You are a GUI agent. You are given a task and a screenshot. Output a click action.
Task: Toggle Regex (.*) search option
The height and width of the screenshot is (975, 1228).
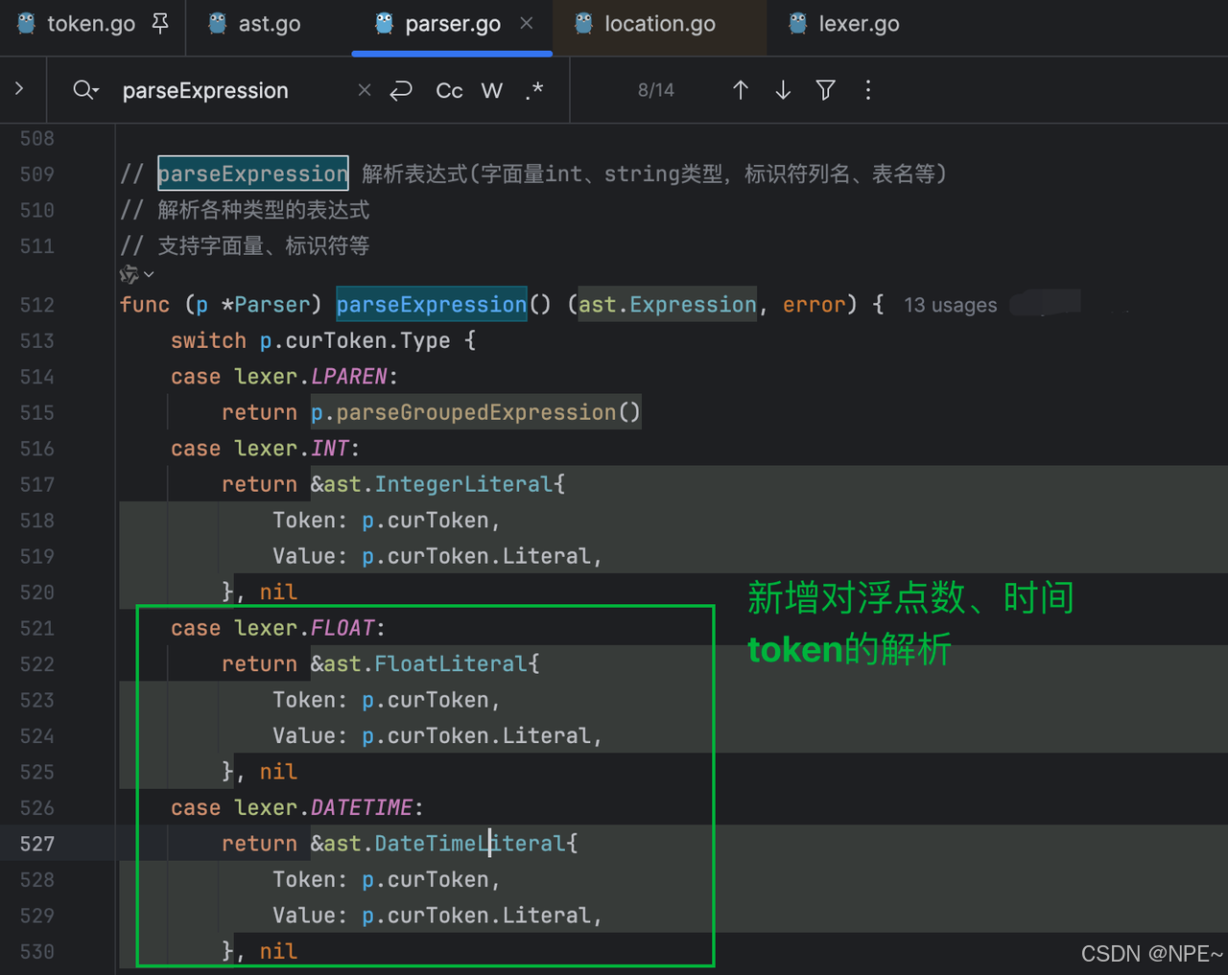pos(534,90)
